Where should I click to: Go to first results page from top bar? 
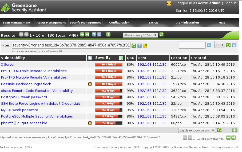point(21,34)
